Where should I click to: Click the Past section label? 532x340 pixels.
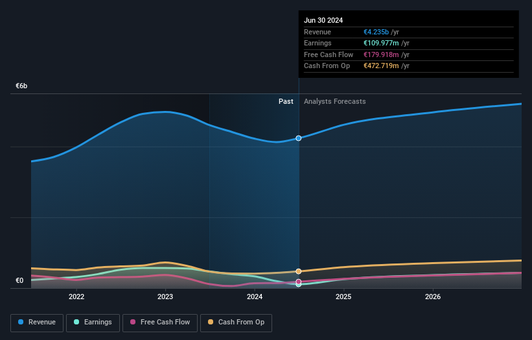(286, 101)
